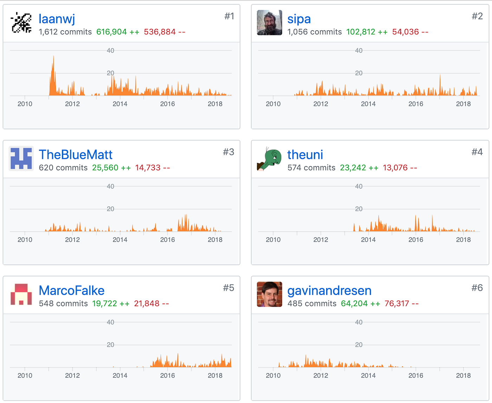492x403 pixels.
Task: Click MarcoFalke's 21,848 -- deletions
Action: (x=151, y=303)
